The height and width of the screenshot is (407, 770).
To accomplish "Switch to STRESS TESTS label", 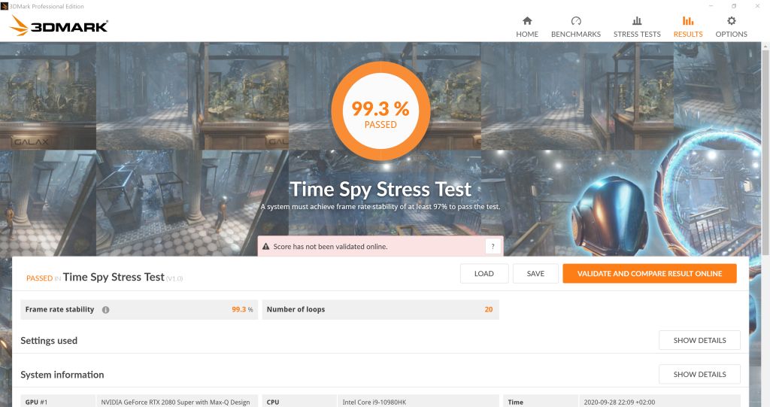I will coord(637,34).
